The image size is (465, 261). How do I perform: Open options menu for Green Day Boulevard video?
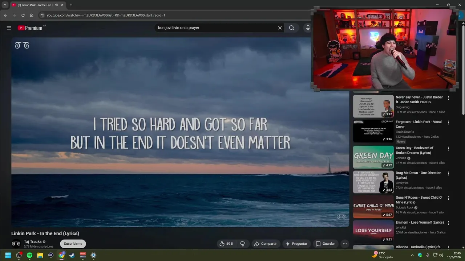pyautogui.click(x=448, y=149)
